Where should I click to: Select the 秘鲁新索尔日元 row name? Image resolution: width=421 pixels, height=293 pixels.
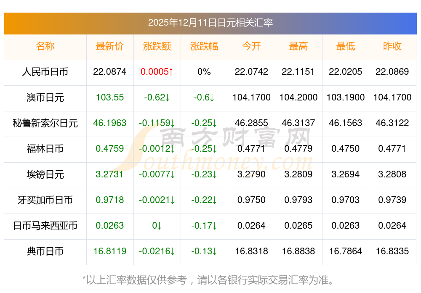tap(45, 123)
